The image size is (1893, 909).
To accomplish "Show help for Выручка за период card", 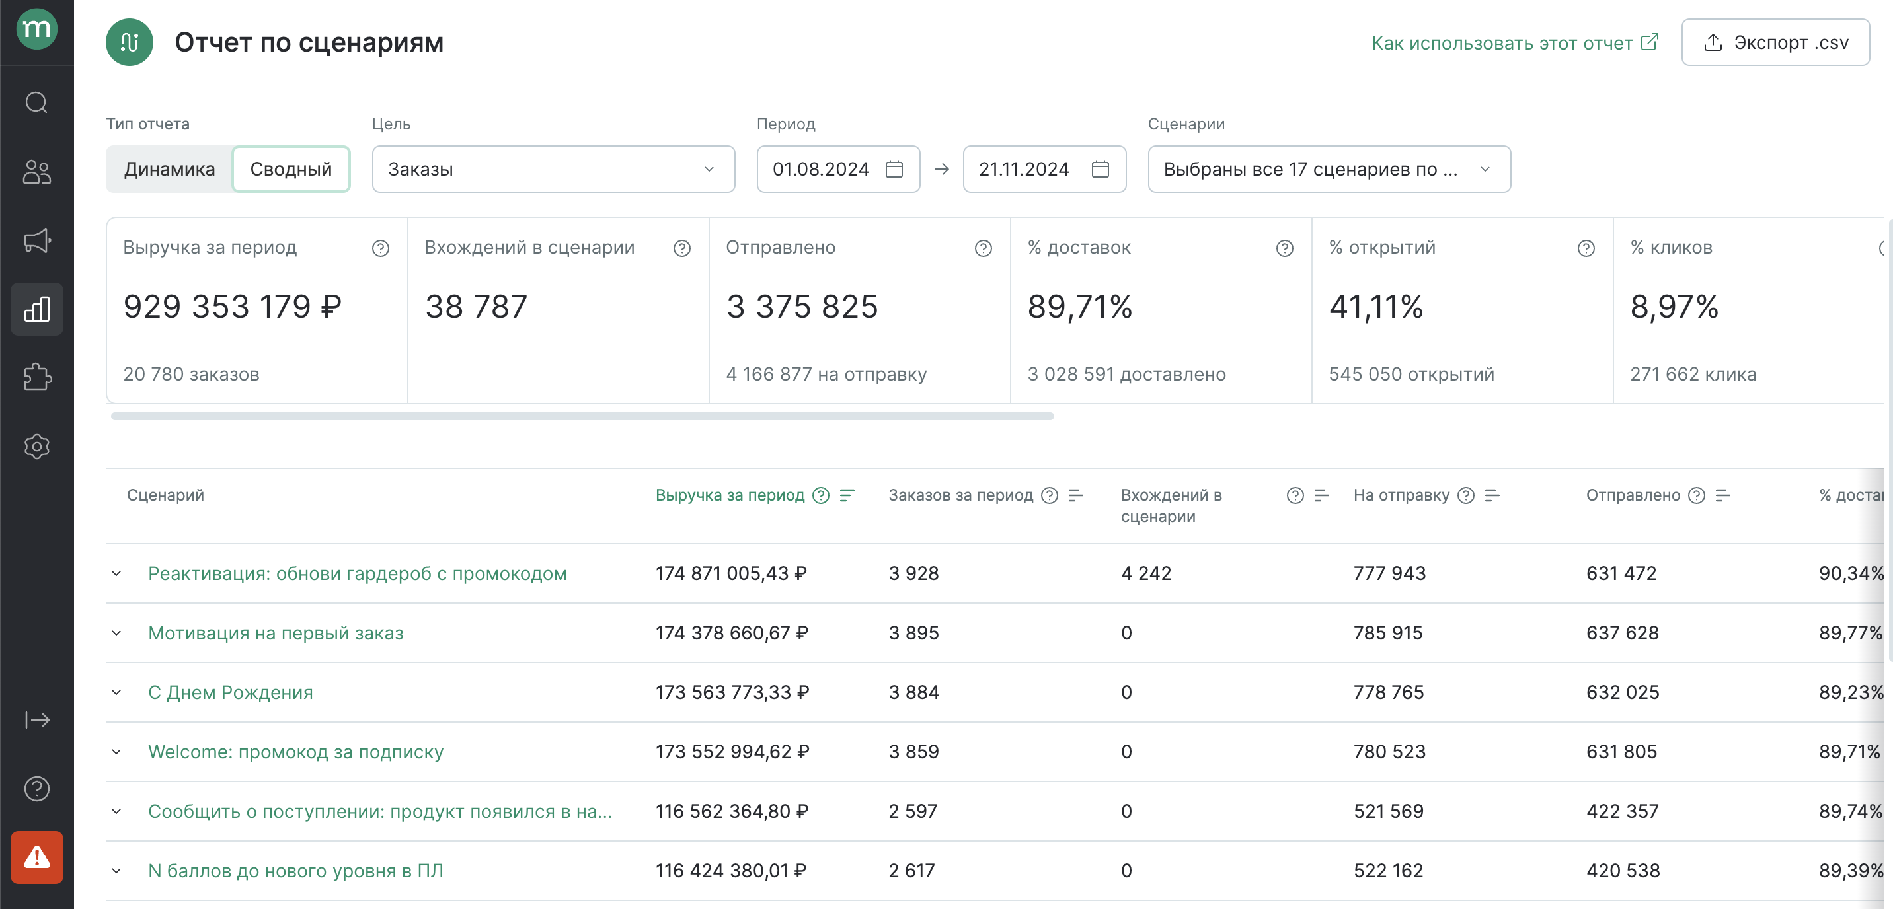I will click(381, 248).
